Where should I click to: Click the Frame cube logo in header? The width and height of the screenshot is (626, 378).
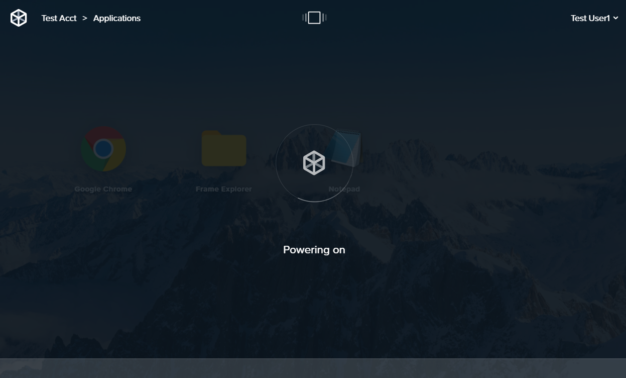[19, 18]
